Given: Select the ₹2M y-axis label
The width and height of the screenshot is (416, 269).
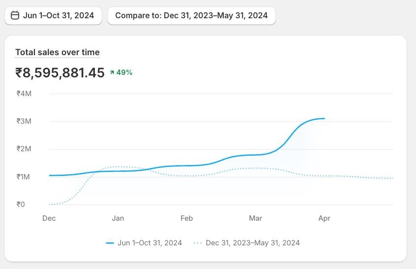Looking at the screenshot, I should pyautogui.click(x=24, y=149).
